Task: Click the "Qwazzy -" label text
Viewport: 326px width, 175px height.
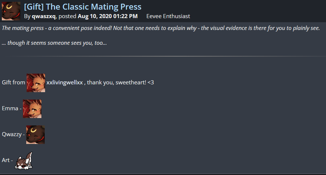Action: (x=13, y=135)
